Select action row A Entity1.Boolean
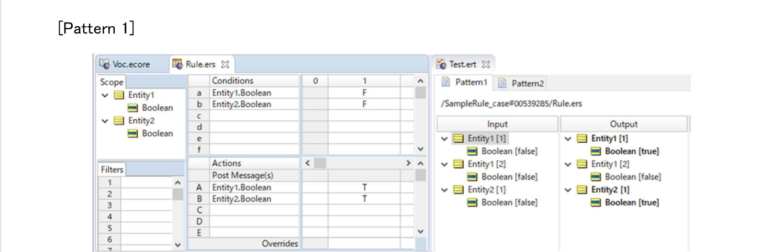 pos(254,187)
